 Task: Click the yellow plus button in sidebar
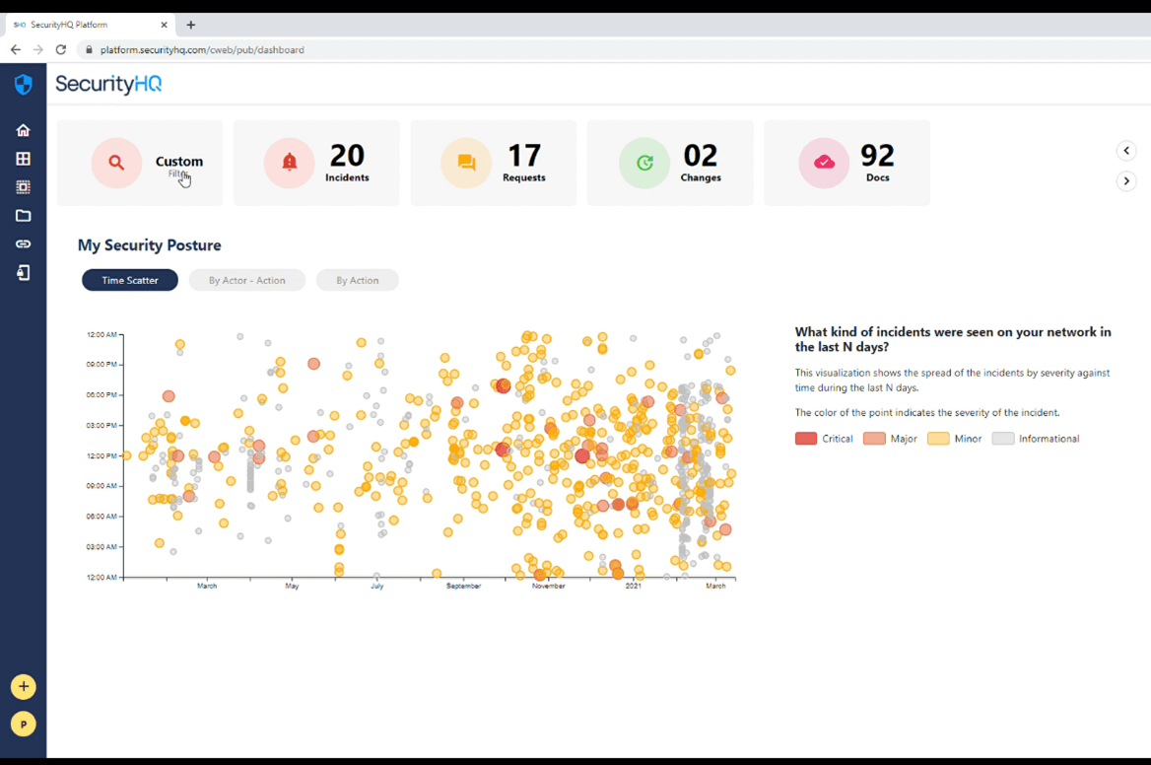24,686
